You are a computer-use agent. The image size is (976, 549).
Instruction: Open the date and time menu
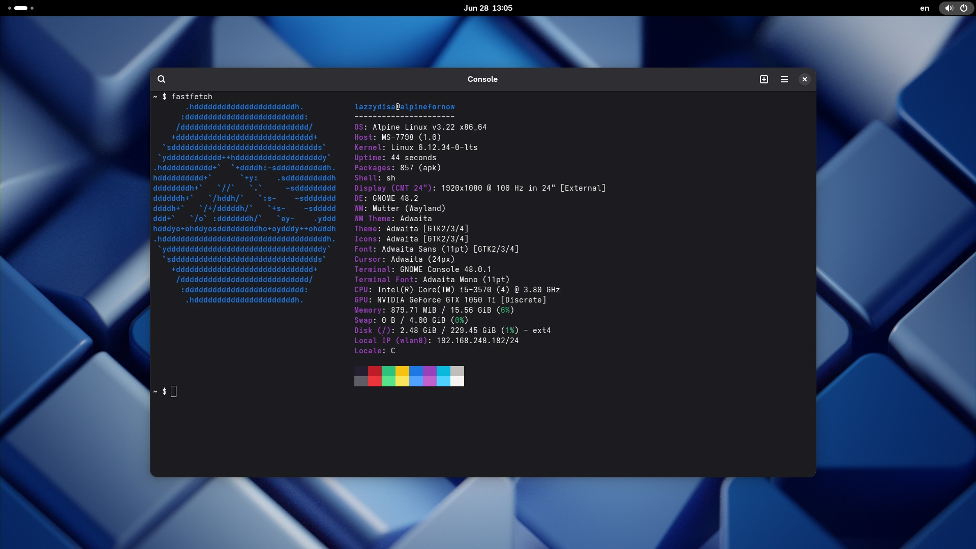coord(487,8)
